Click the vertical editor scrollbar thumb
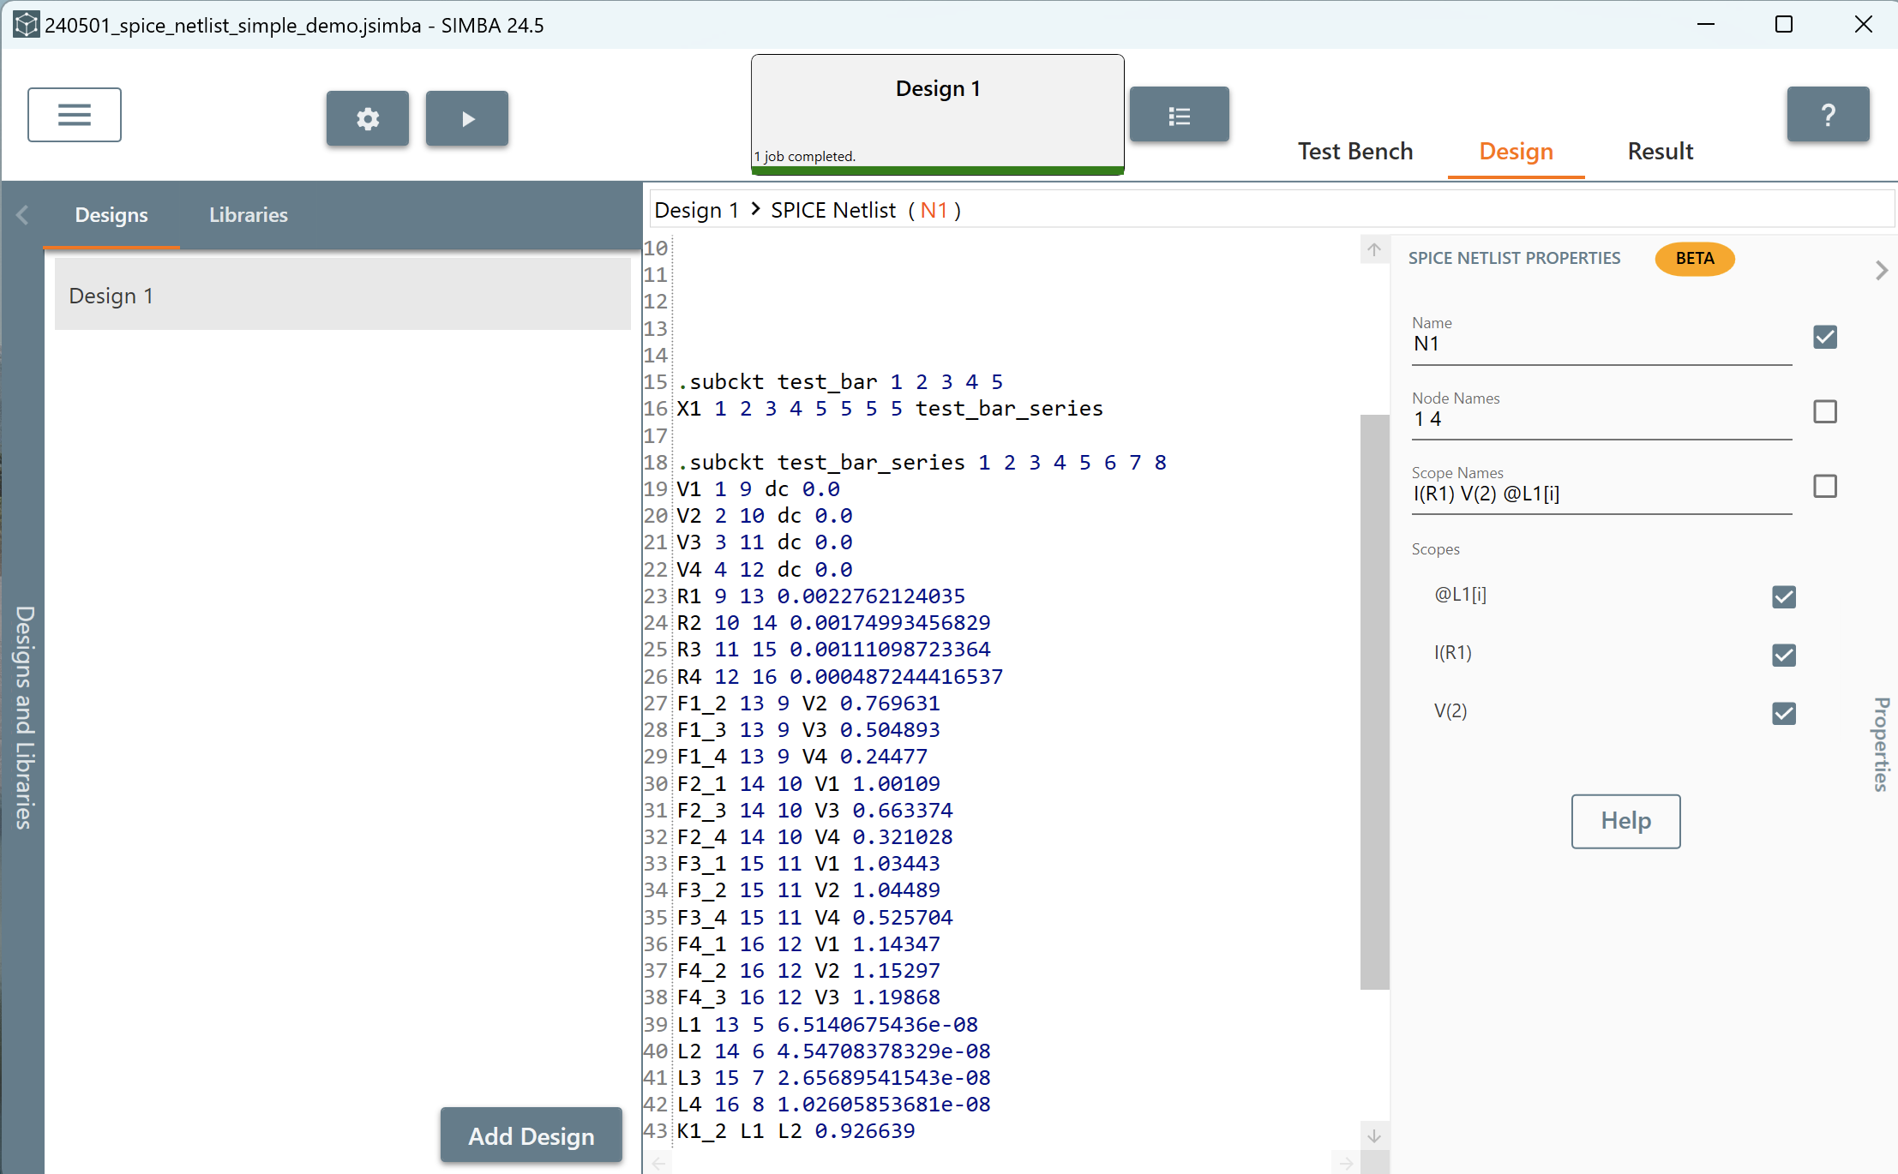 pos(1374,701)
